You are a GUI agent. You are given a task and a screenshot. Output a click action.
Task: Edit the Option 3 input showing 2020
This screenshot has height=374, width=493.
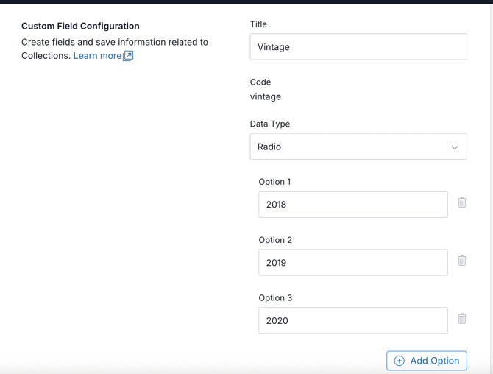click(x=352, y=321)
